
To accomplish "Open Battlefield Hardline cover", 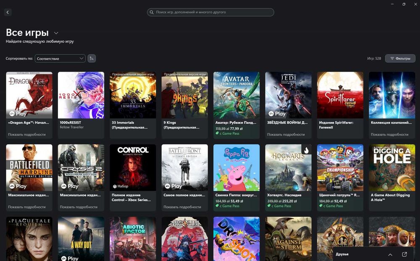I will click(29, 168).
